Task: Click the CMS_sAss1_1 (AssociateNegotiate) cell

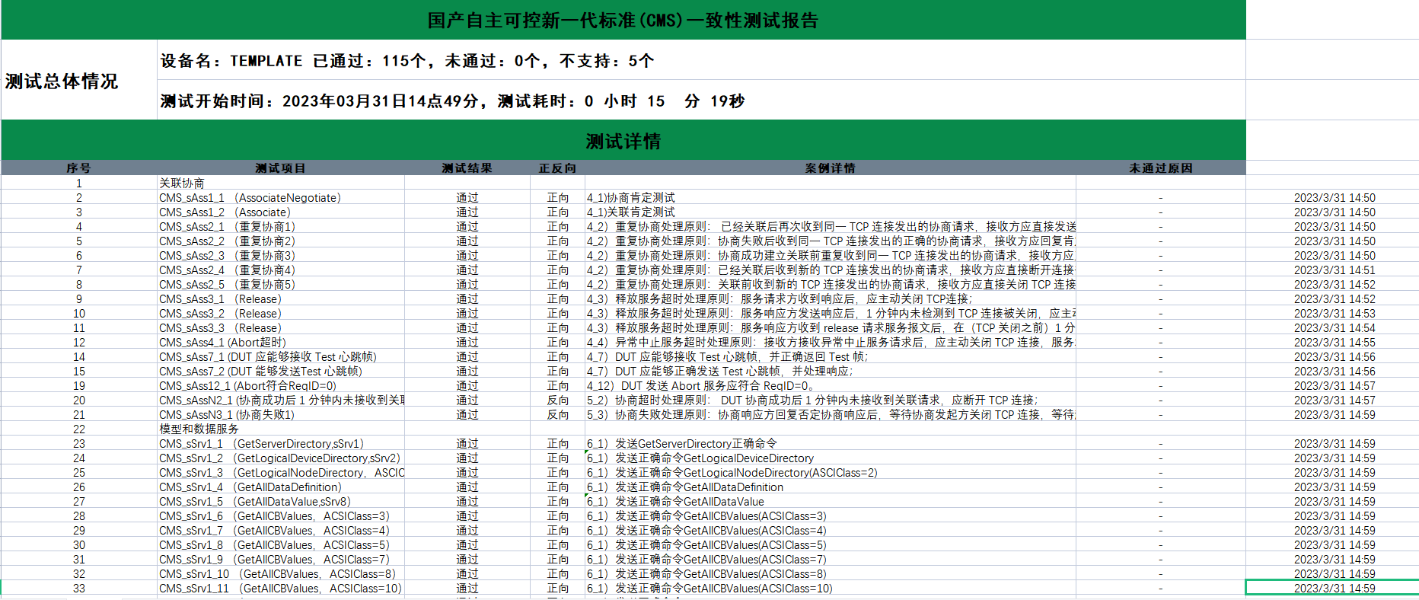Action: point(281,197)
